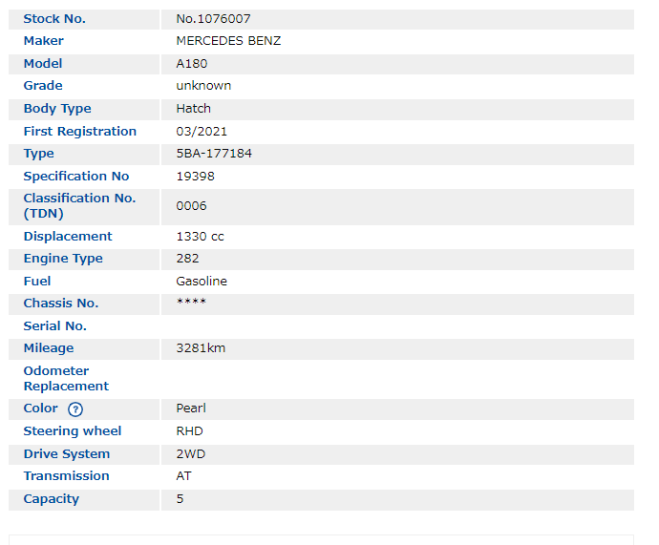Click the Color help question mark icon

point(75,409)
